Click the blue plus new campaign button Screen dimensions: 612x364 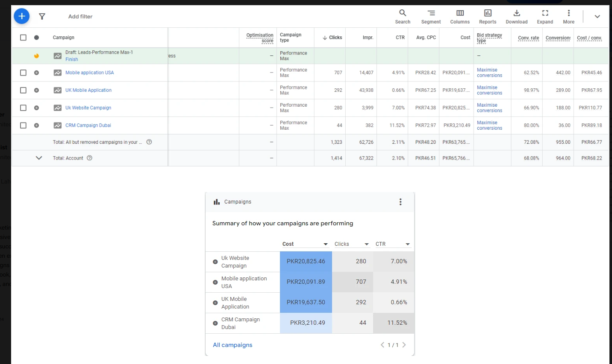coord(22,16)
